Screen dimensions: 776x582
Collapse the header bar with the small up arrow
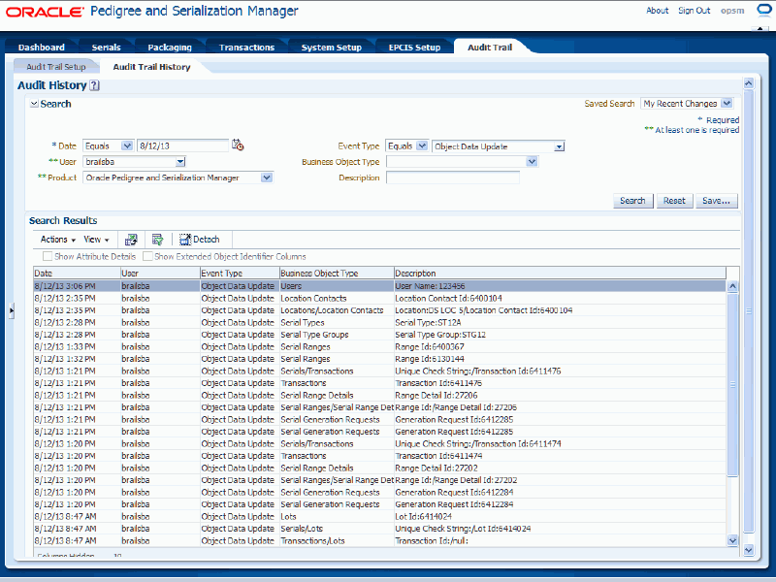pyautogui.click(x=760, y=29)
